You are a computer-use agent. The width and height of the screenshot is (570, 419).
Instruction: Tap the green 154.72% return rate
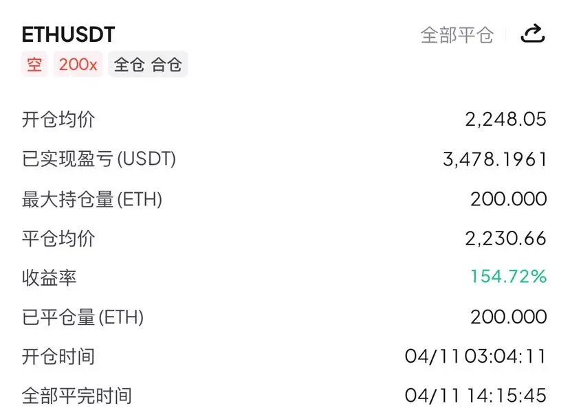(509, 276)
